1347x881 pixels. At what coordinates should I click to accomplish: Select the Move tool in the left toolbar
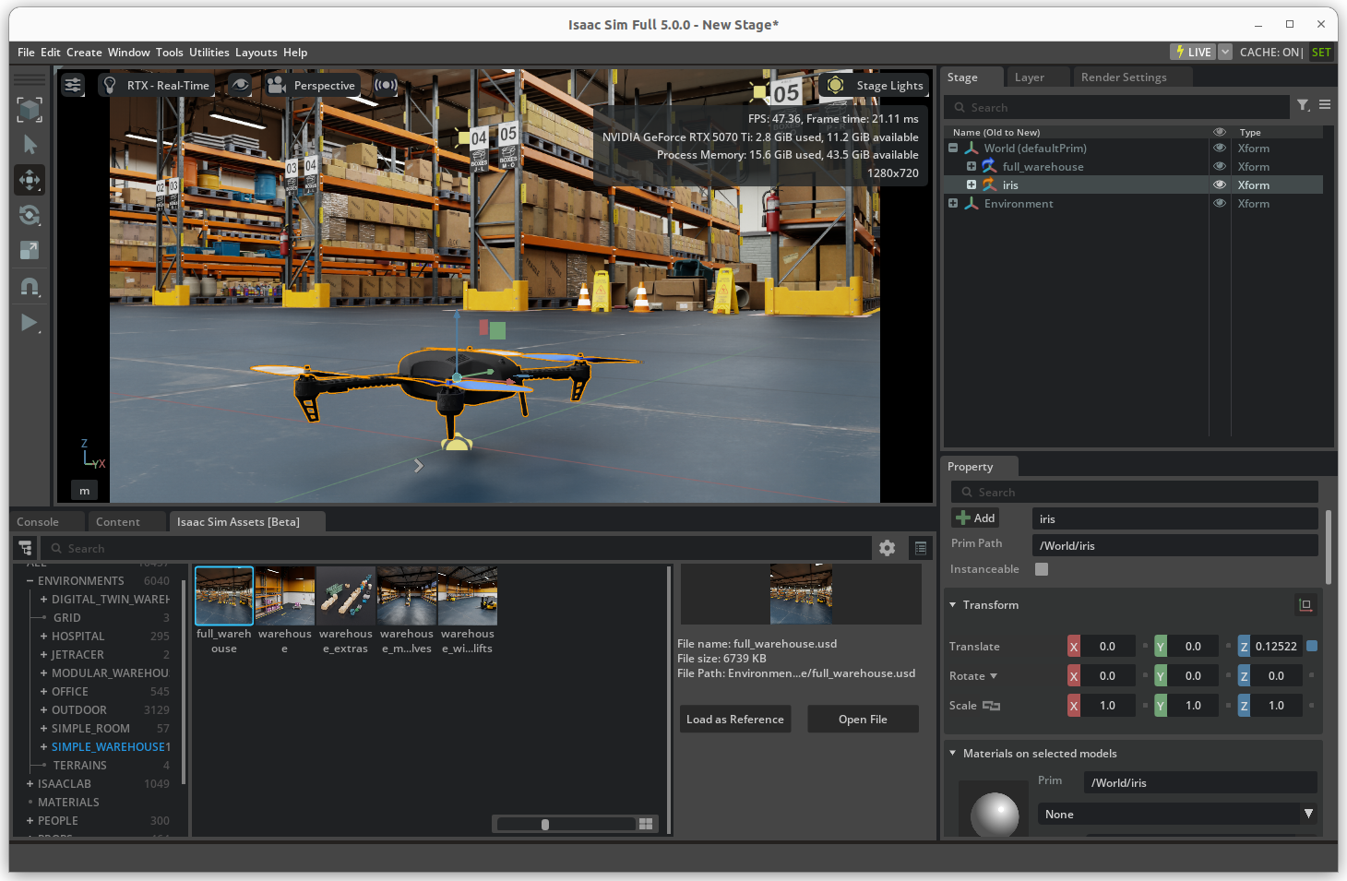(30, 180)
